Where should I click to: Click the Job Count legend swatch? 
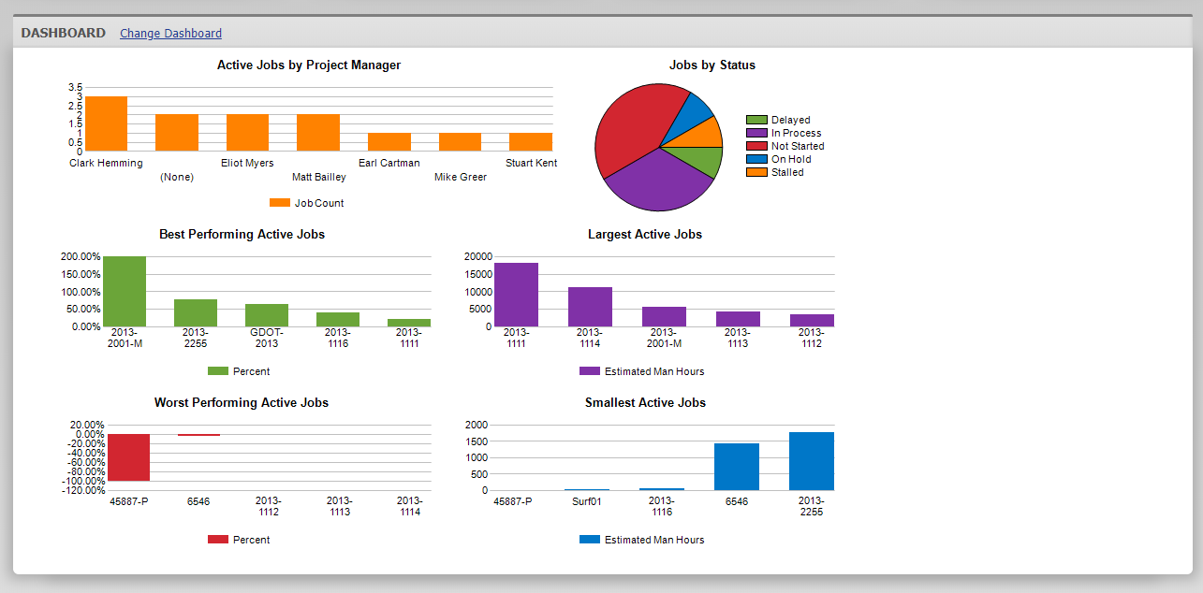click(x=278, y=202)
